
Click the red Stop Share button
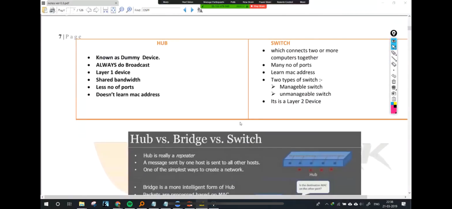pos(258,6)
